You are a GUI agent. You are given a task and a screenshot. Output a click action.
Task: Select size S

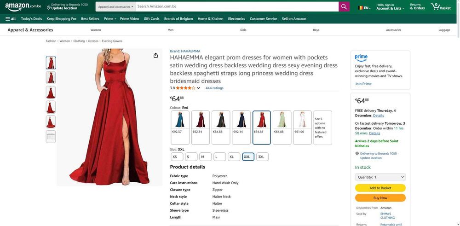(x=191, y=157)
